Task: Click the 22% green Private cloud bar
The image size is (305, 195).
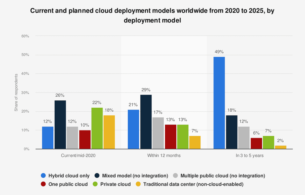Action: click(x=97, y=128)
